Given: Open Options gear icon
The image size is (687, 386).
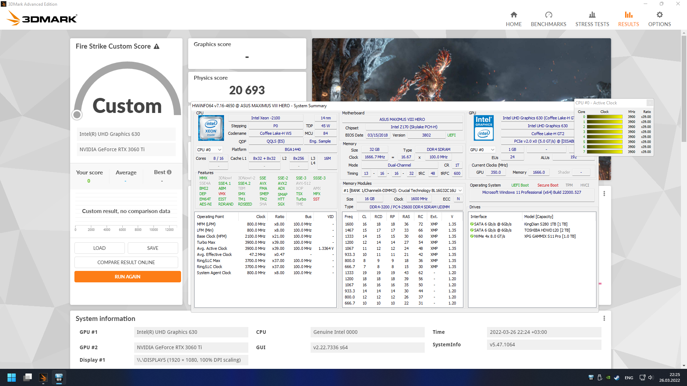Looking at the screenshot, I should (x=659, y=15).
